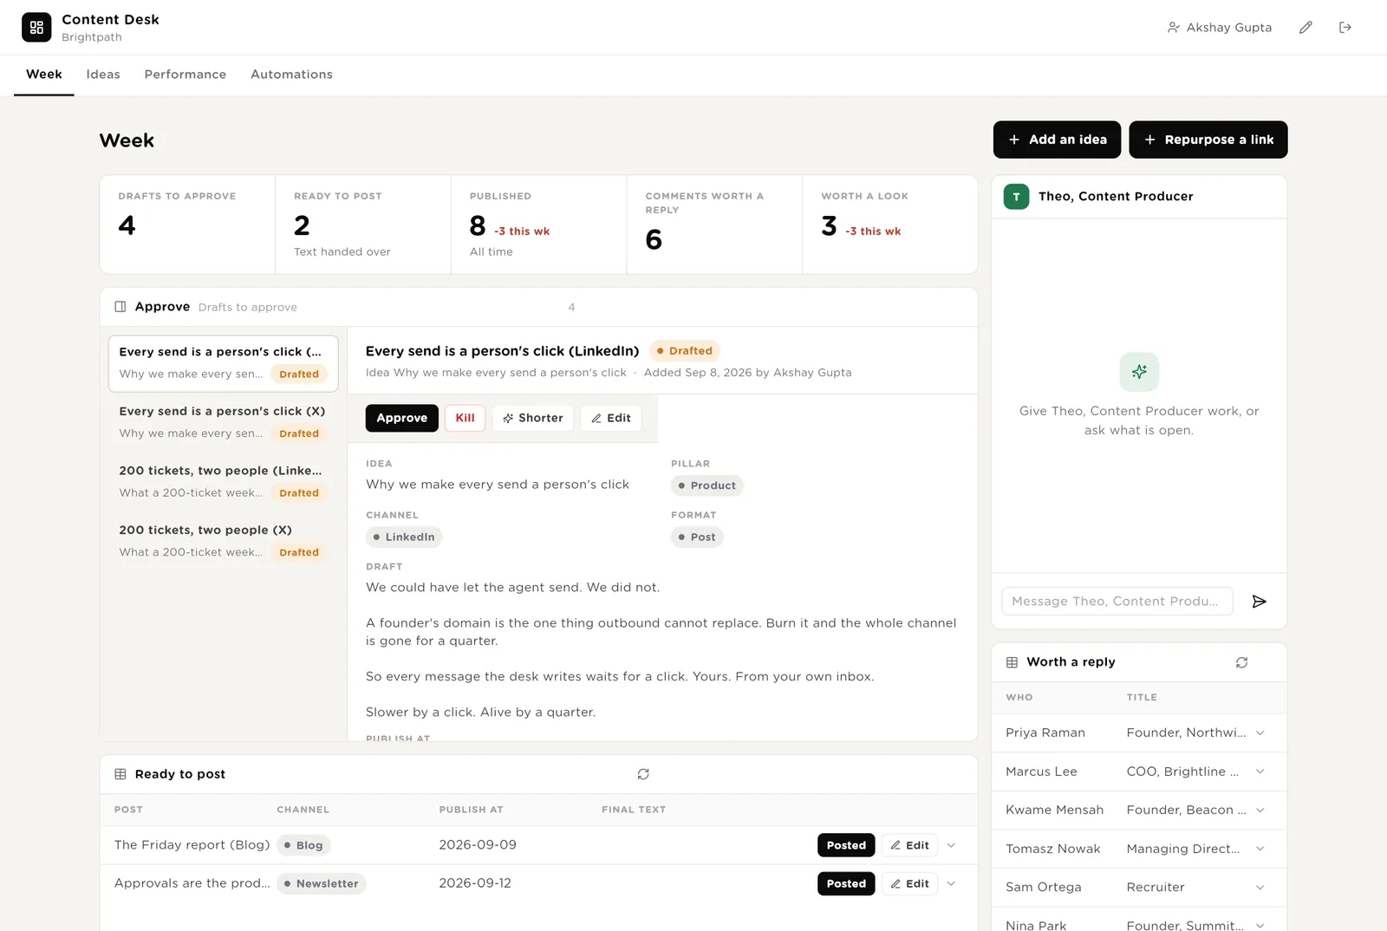This screenshot has width=1387, height=931.
Task: Click the Akshay Gupta user icon
Action: coord(1174,28)
